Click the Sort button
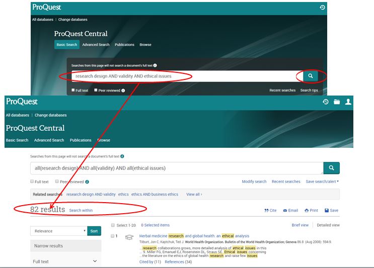The height and width of the screenshot is (268, 374). coord(94,231)
